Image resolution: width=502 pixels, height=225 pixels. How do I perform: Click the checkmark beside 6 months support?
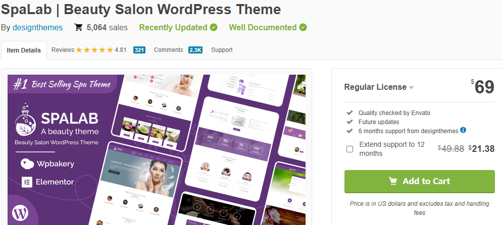(x=349, y=131)
